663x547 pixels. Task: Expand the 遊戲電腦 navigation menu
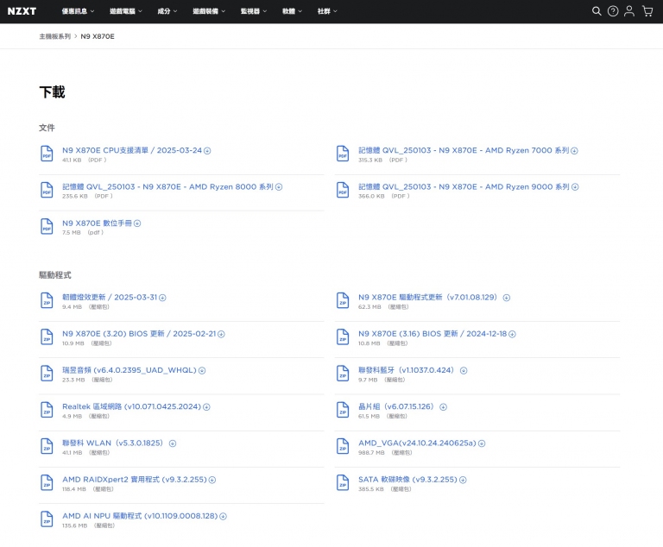[125, 11]
